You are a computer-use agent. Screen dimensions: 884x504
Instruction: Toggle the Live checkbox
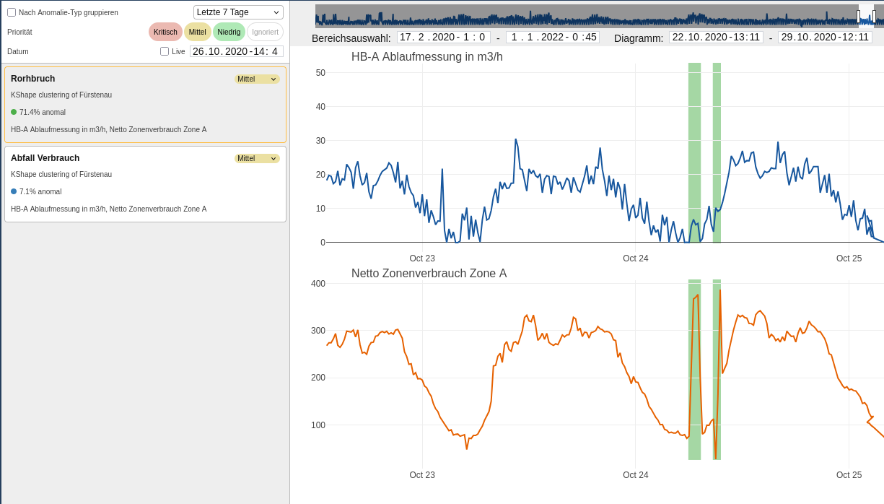(165, 51)
